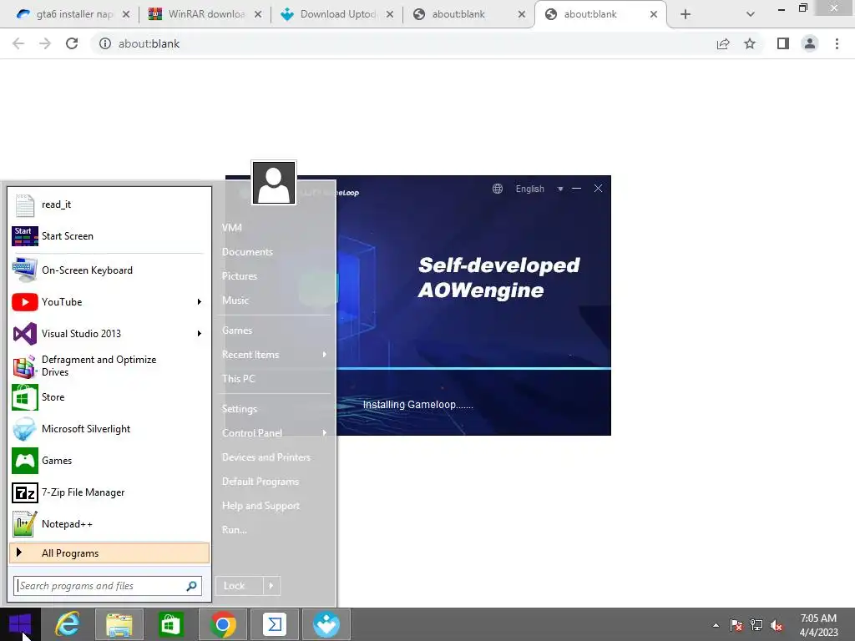855x641 pixels.
Task: Open This PC from start menu
Action: (x=238, y=379)
